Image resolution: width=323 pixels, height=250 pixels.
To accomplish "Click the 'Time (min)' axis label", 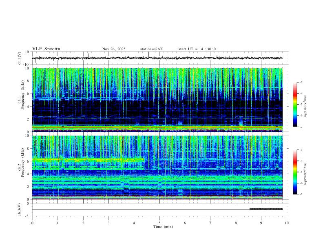I will [x=163, y=227].
